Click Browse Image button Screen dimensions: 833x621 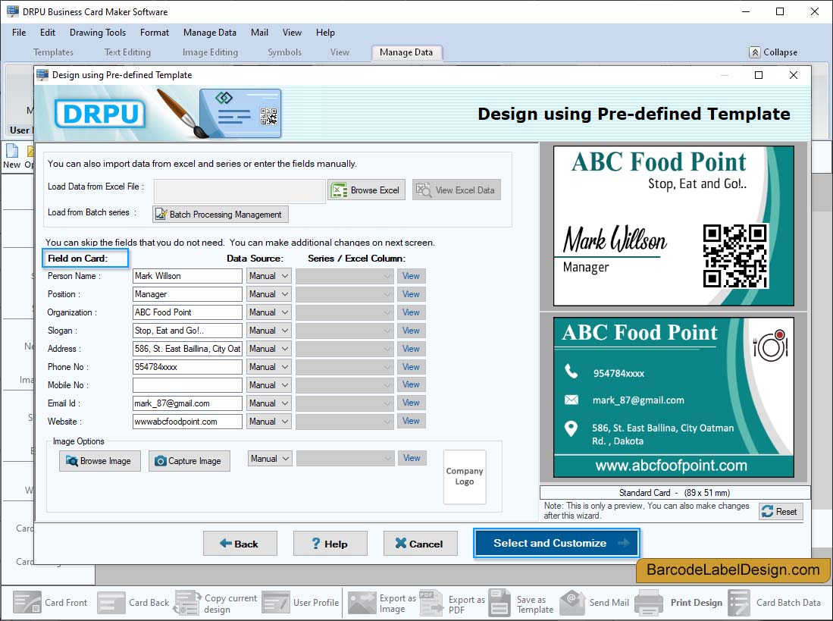(x=100, y=461)
